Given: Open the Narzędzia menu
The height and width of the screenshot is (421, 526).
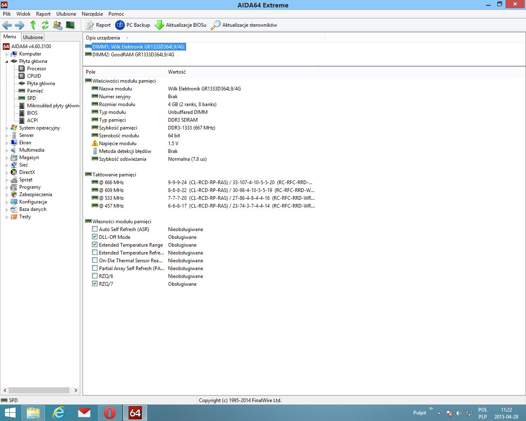Looking at the screenshot, I should pos(92,14).
